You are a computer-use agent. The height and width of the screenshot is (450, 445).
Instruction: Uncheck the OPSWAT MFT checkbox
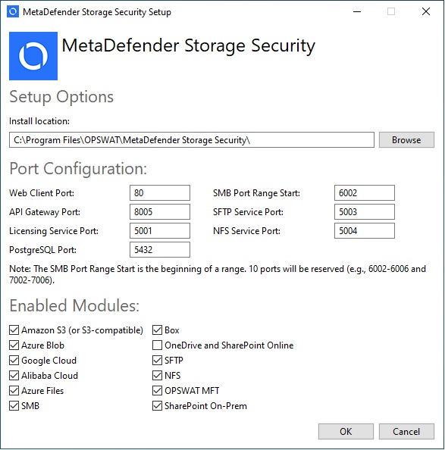[x=157, y=391]
